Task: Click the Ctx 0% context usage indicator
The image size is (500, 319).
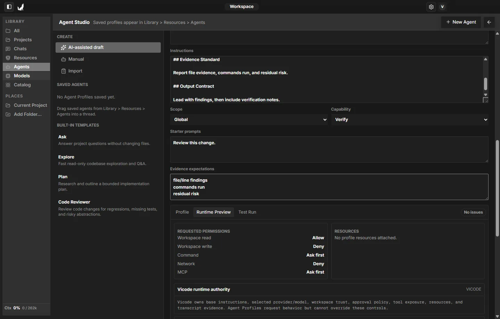Action: tap(21, 308)
